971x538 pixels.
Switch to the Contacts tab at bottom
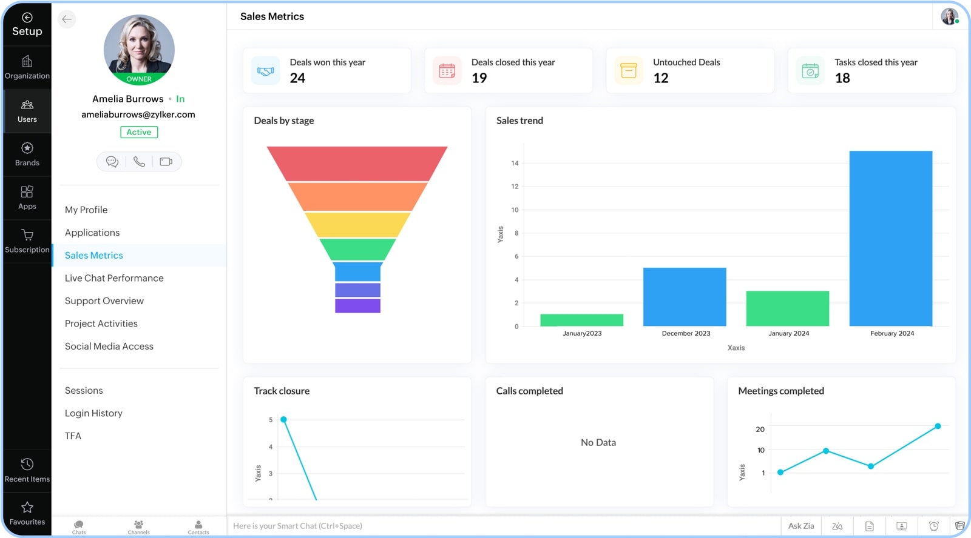pyautogui.click(x=198, y=526)
